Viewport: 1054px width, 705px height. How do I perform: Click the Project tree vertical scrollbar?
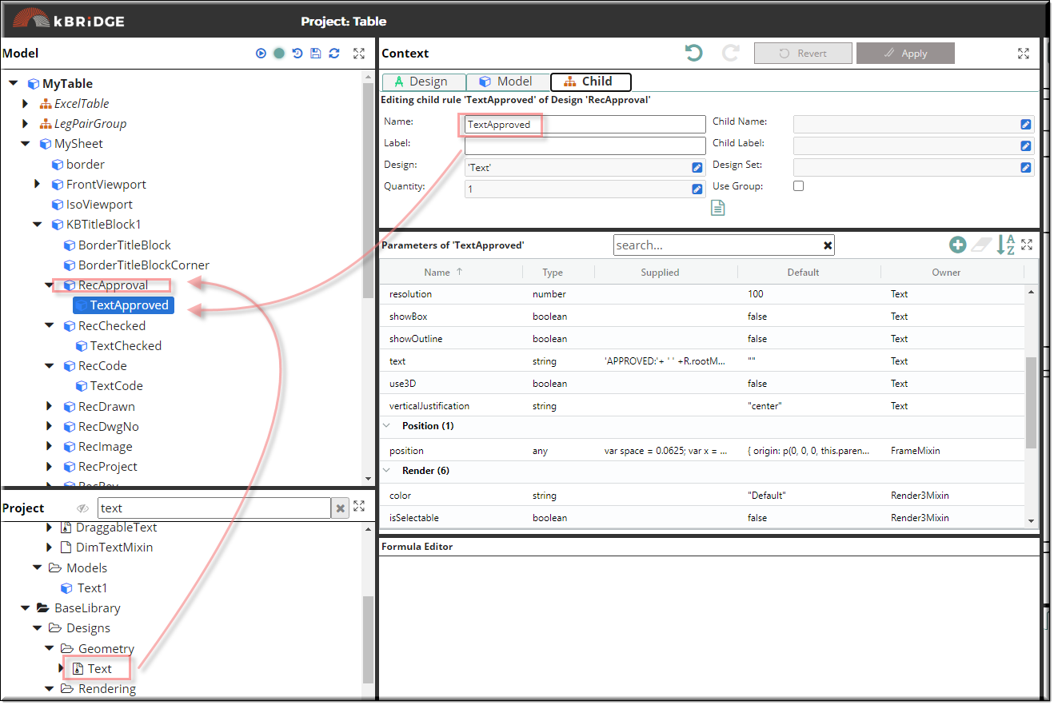point(368,639)
